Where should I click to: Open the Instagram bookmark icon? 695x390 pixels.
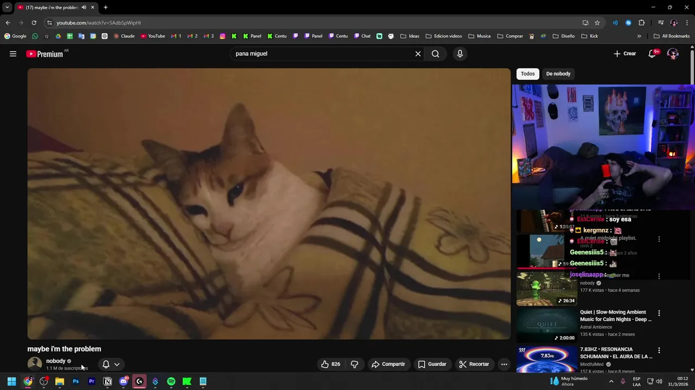[x=223, y=36]
